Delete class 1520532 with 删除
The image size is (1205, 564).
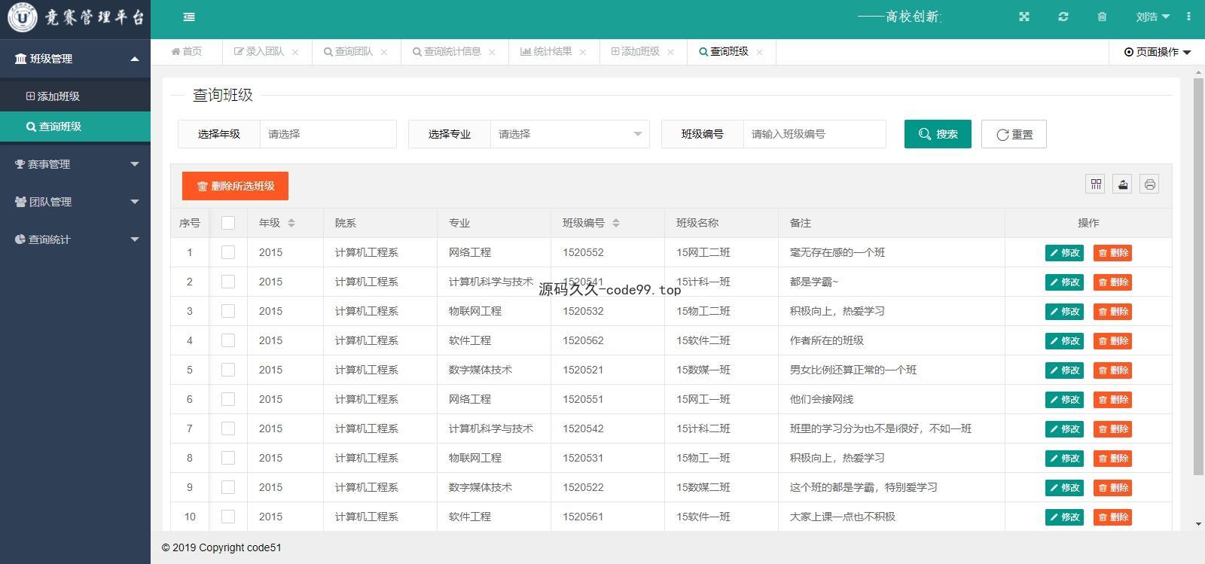click(x=1113, y=312)
